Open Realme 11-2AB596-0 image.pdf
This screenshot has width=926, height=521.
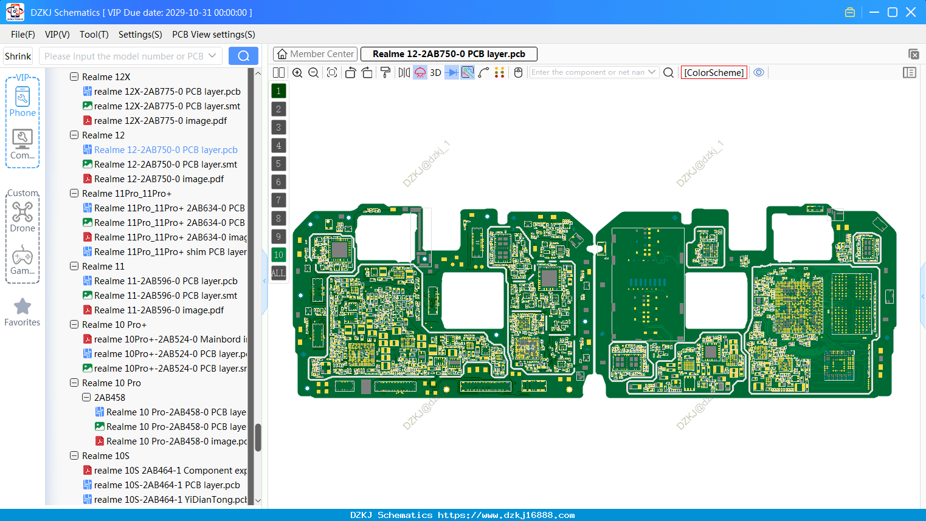click(159, 310)
